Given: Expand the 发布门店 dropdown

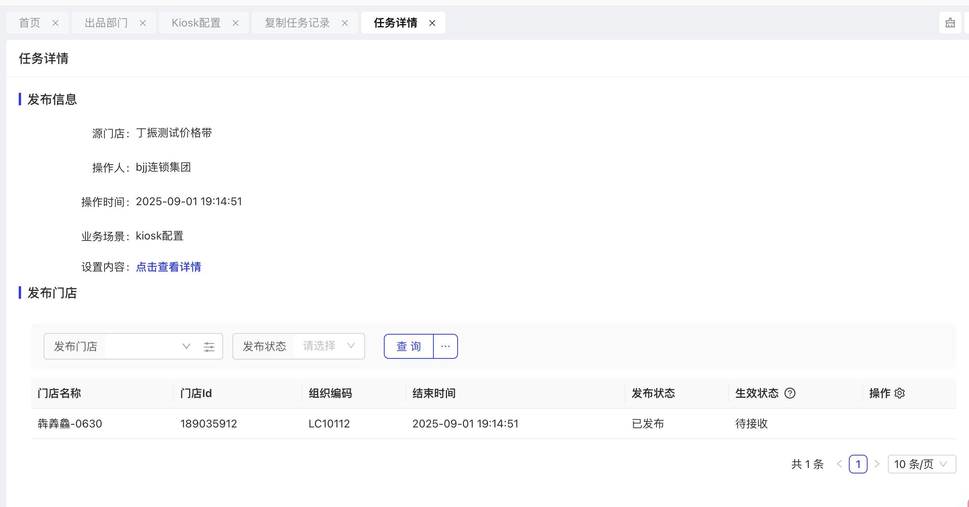Looking at the screenshot, I should (186, 346).
